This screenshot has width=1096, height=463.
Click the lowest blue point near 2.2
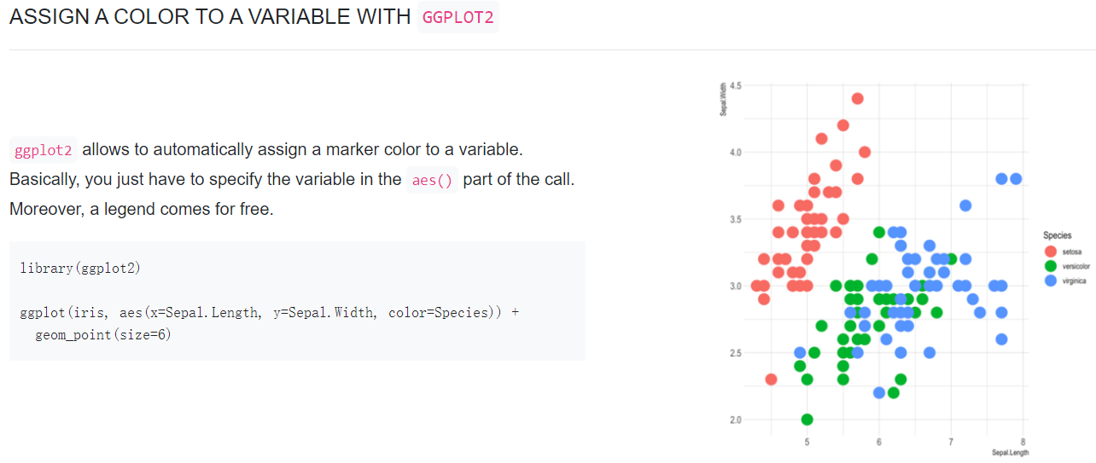[879, 392]
